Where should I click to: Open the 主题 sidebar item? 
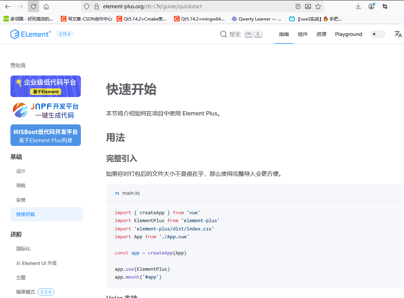[x=20, y=278]
